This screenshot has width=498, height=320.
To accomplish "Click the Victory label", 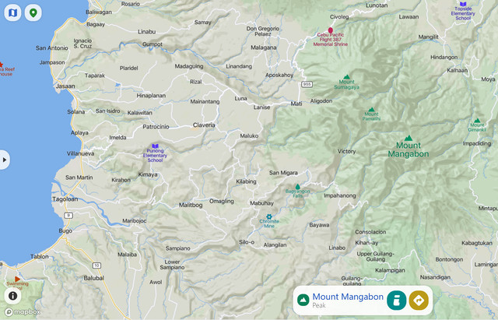I will [x=346, y=151].
